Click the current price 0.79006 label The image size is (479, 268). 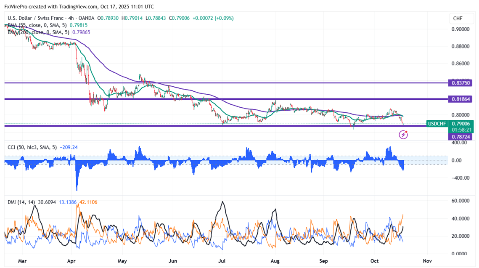460,123
